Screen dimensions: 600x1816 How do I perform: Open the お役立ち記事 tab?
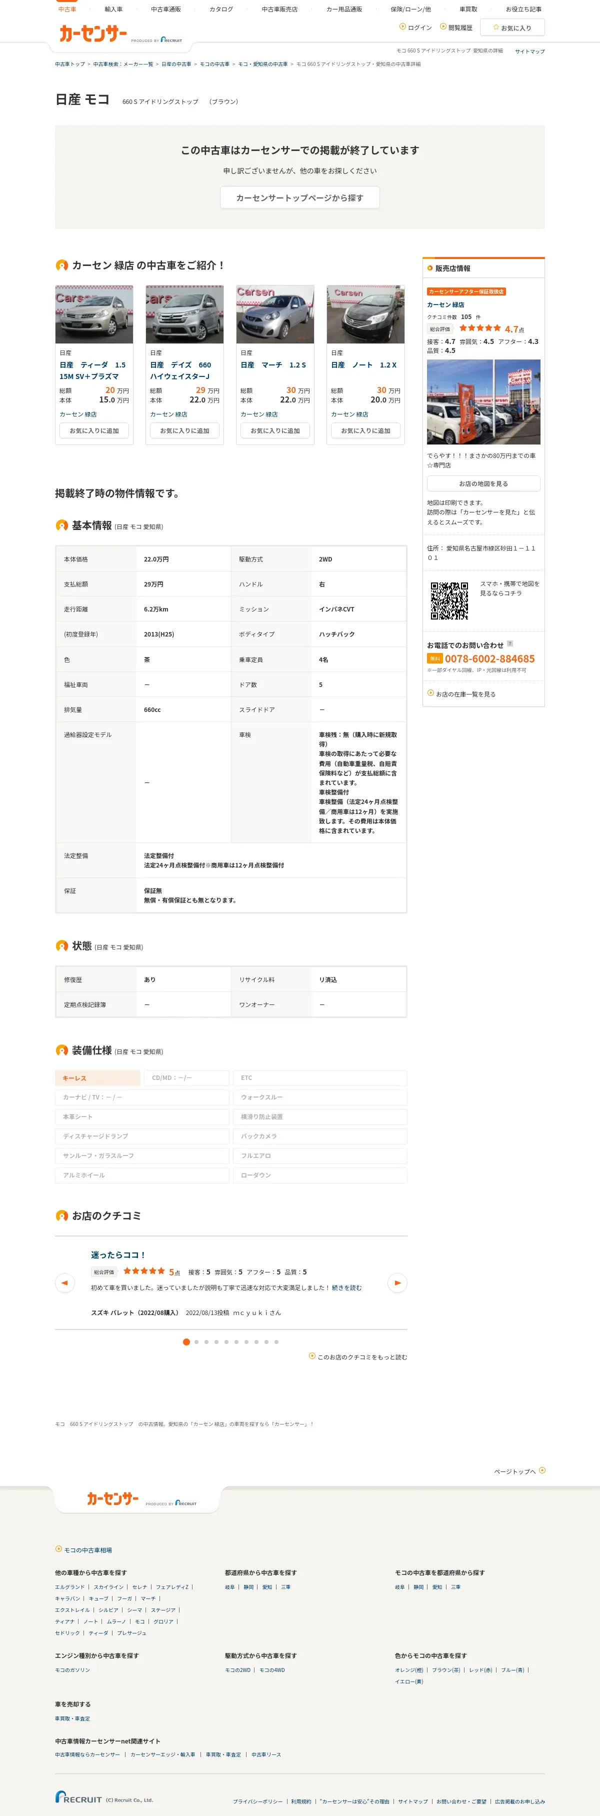[523, 9]
